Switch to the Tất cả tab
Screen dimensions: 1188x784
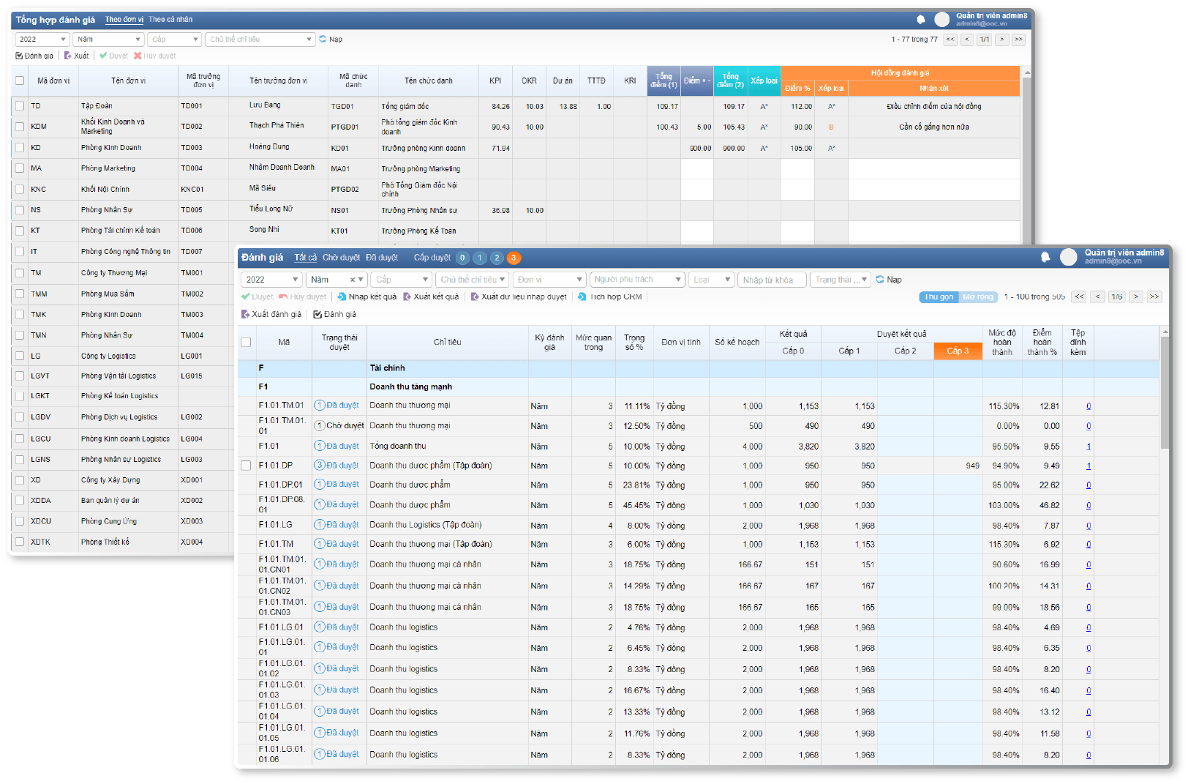coord(306,258)
